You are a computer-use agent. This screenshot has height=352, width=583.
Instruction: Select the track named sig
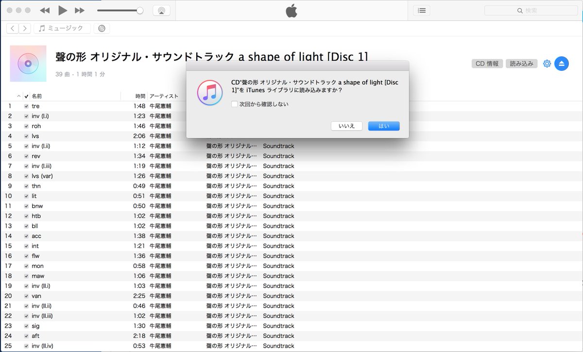[x=35, y=326]
